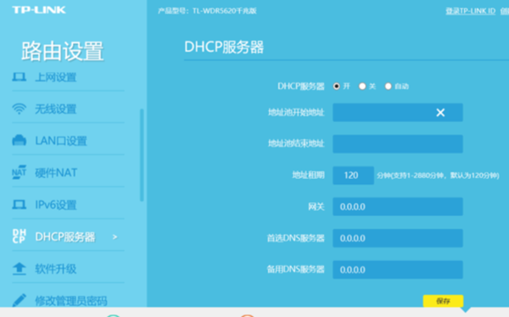The width and height of the screenshot is (509, 317).
Task: Click the DHCP sidebar icon
Action: (x=20, y=236)
